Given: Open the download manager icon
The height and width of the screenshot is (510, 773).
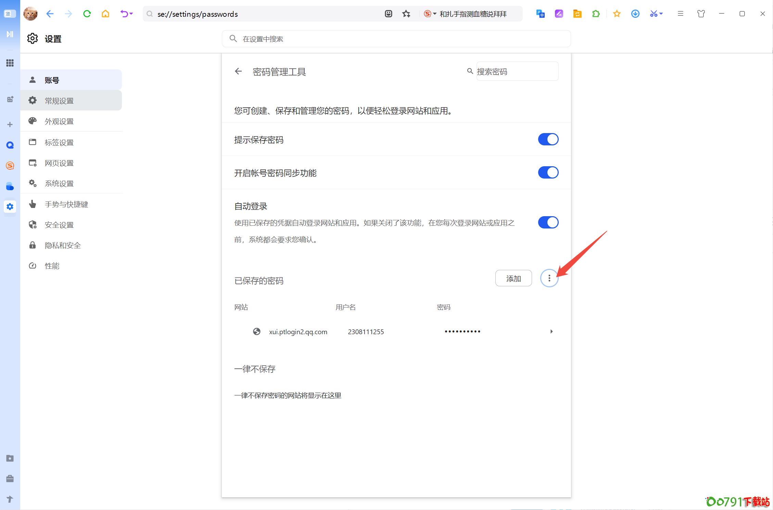Looking at the screenshot, I should pos(635,14).
